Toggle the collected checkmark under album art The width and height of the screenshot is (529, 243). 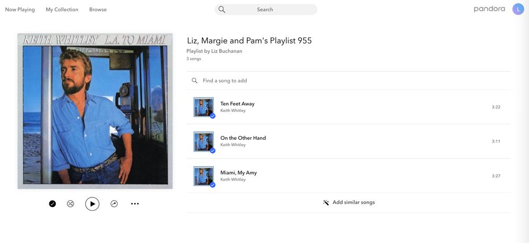tap(52, 204)
